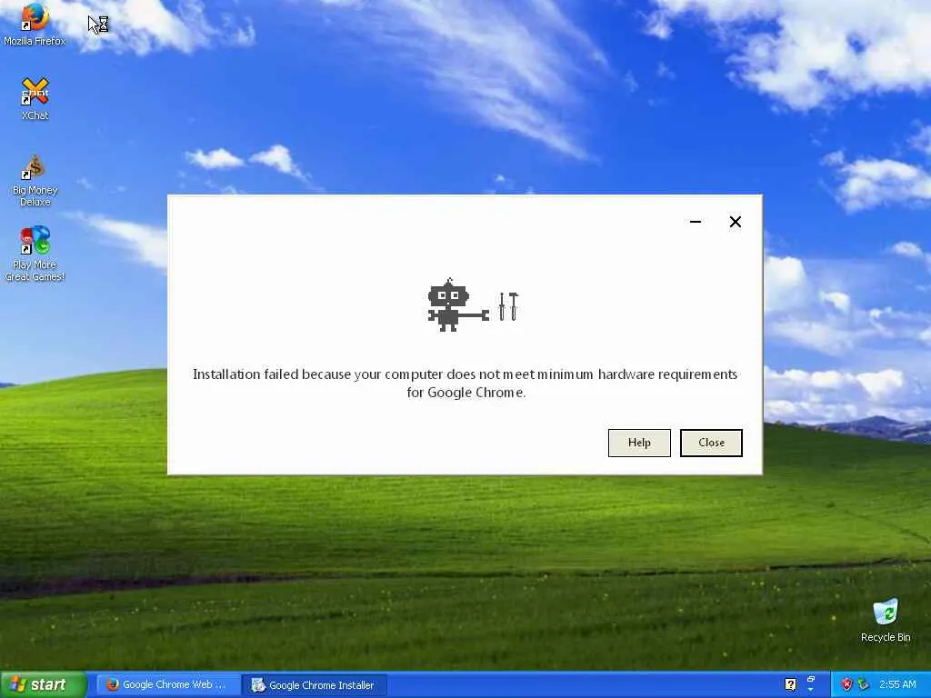Select the XChat desktop icon

click(35, 99)
